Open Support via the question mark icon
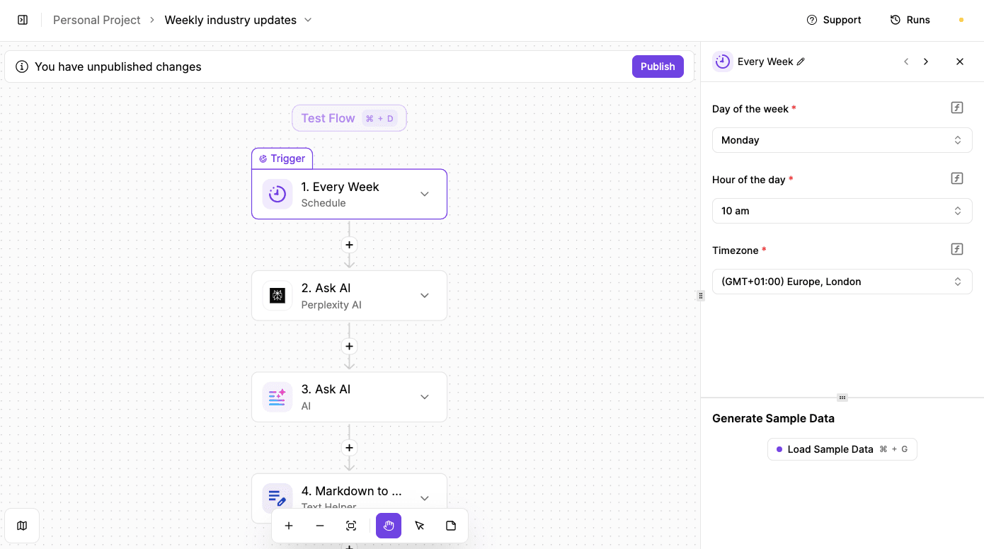The width and height of the screenshot is (984, 549). tap(811, 20)
